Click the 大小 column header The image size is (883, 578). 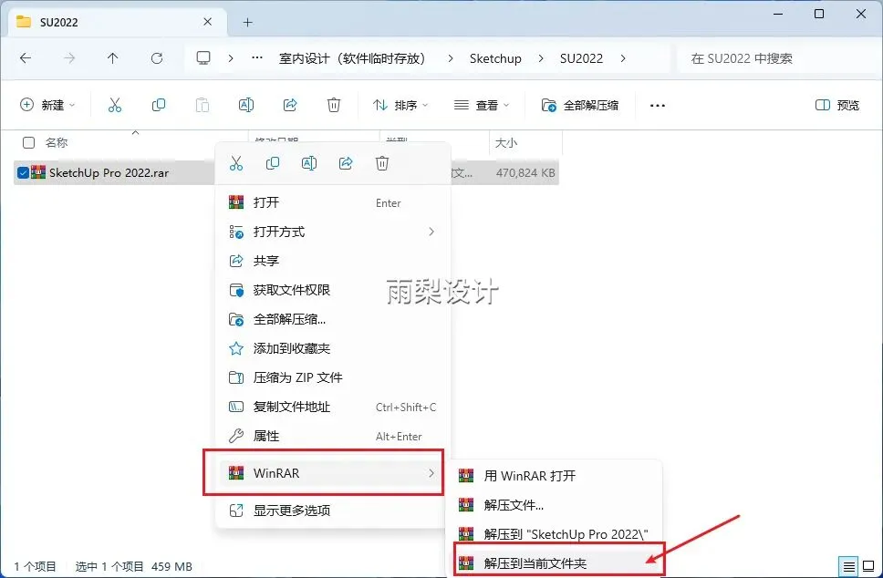click(505, 143)
